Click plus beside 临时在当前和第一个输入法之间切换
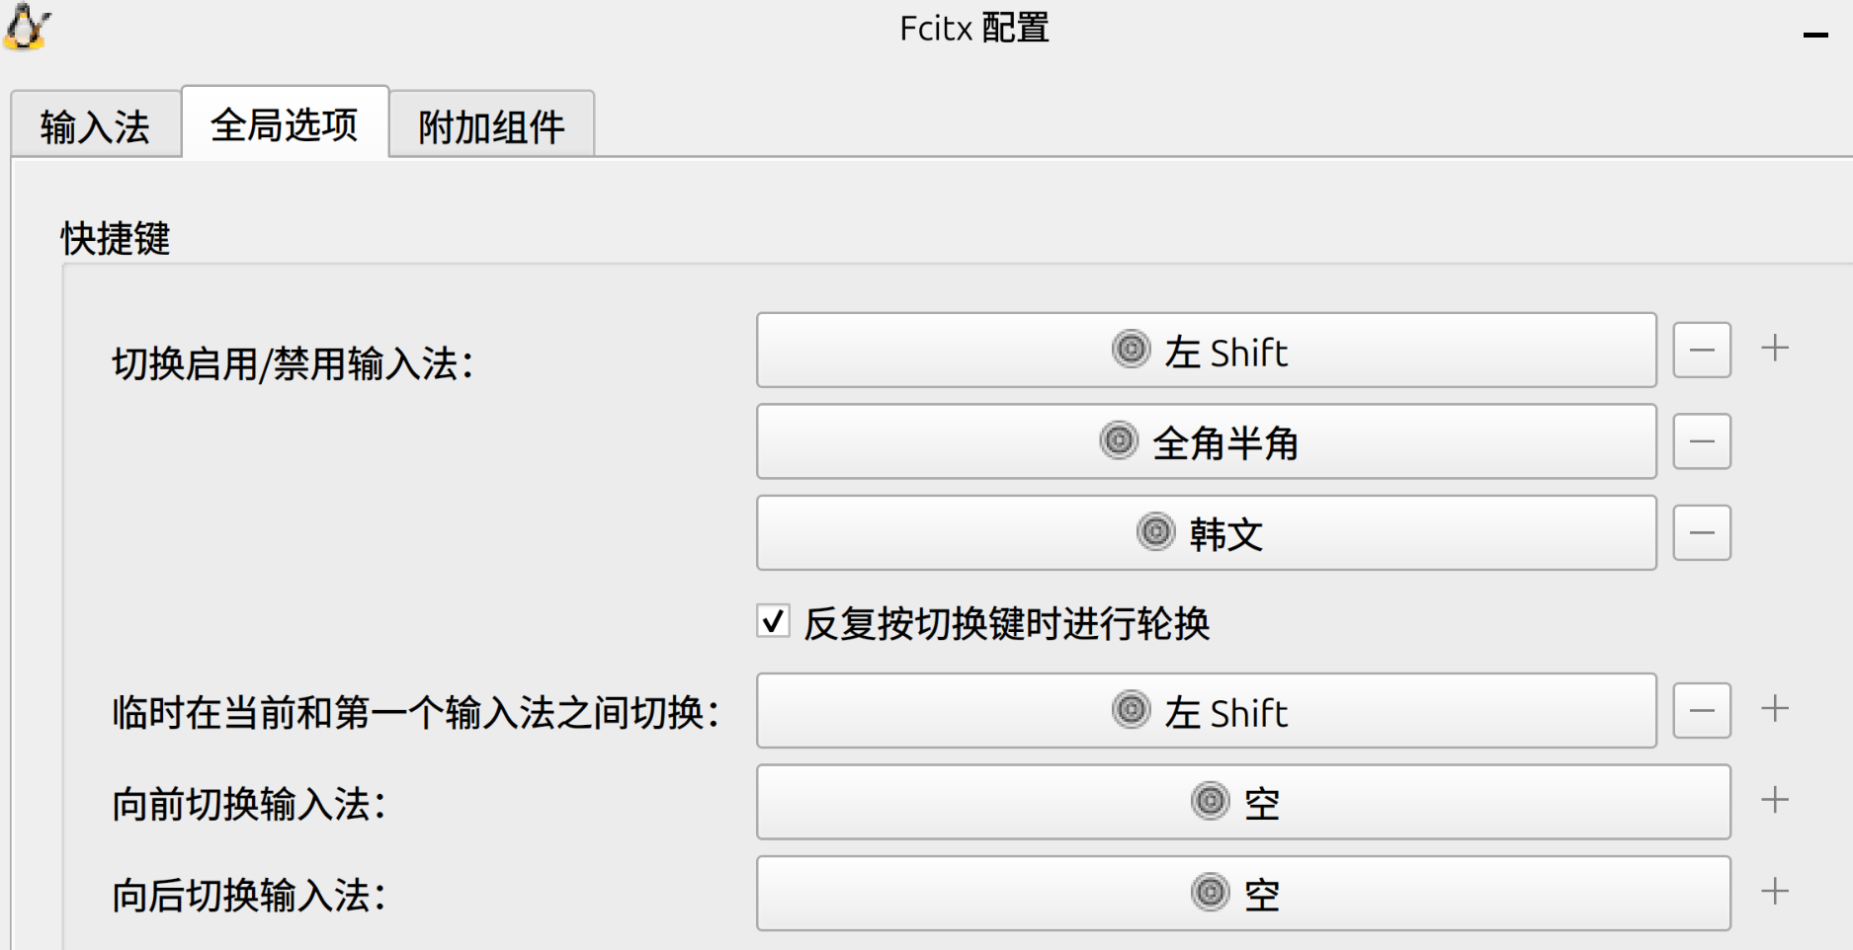Image resolution: width=1853 pixels, height=950 pixels. 1776,707
